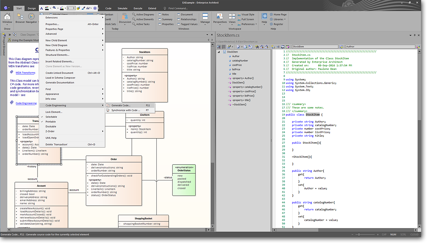This screenshot has height=247, width=431.
Task: Choose Generate Code... from submenu
Action: coord(121,105)
